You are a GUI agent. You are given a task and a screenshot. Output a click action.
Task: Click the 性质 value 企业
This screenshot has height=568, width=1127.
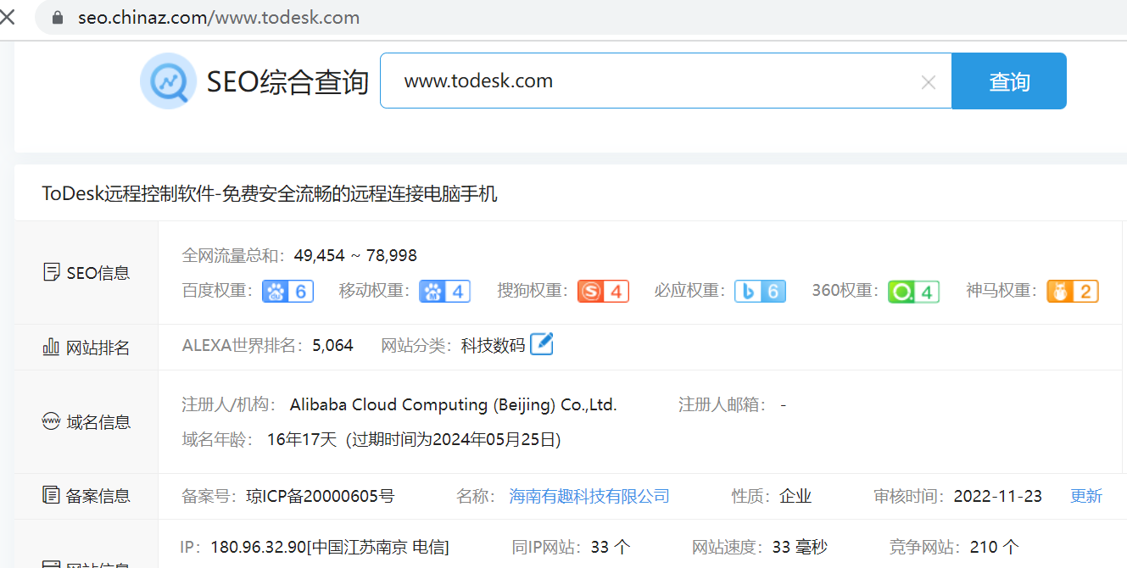[795, 496]
